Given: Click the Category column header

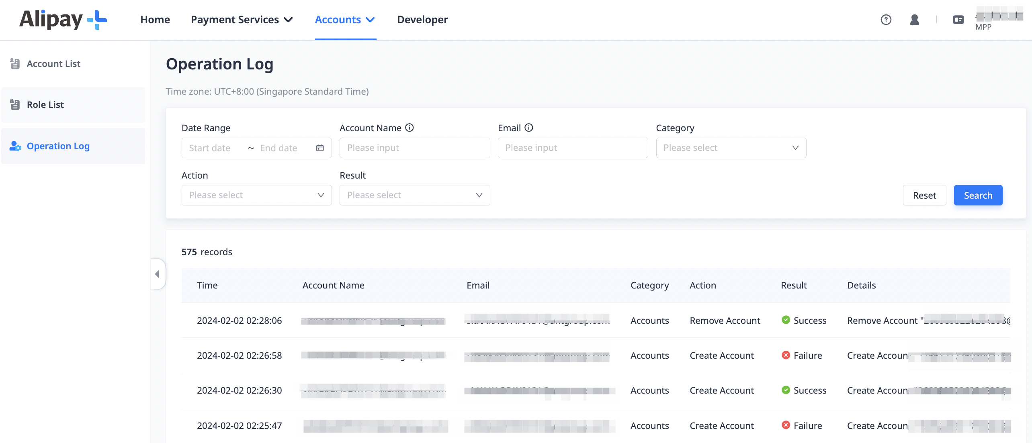Looking at the screenshot, I should [649, 285].
